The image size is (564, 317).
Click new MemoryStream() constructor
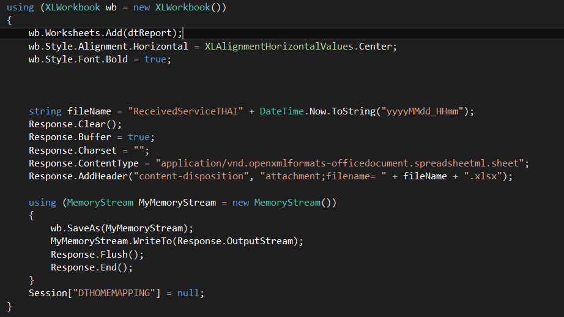[x=284, y=203]
